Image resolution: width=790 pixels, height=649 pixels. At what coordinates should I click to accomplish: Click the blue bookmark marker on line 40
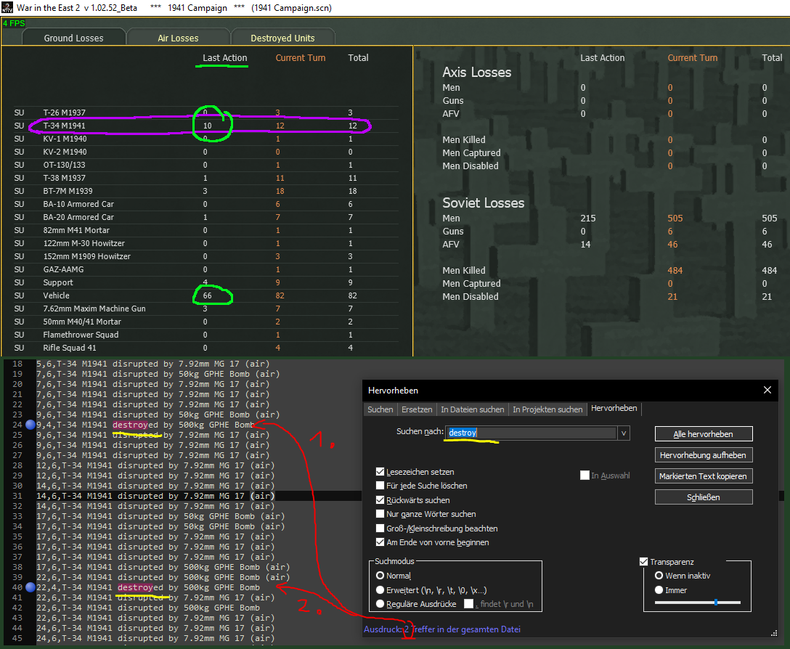pos(30,587)
